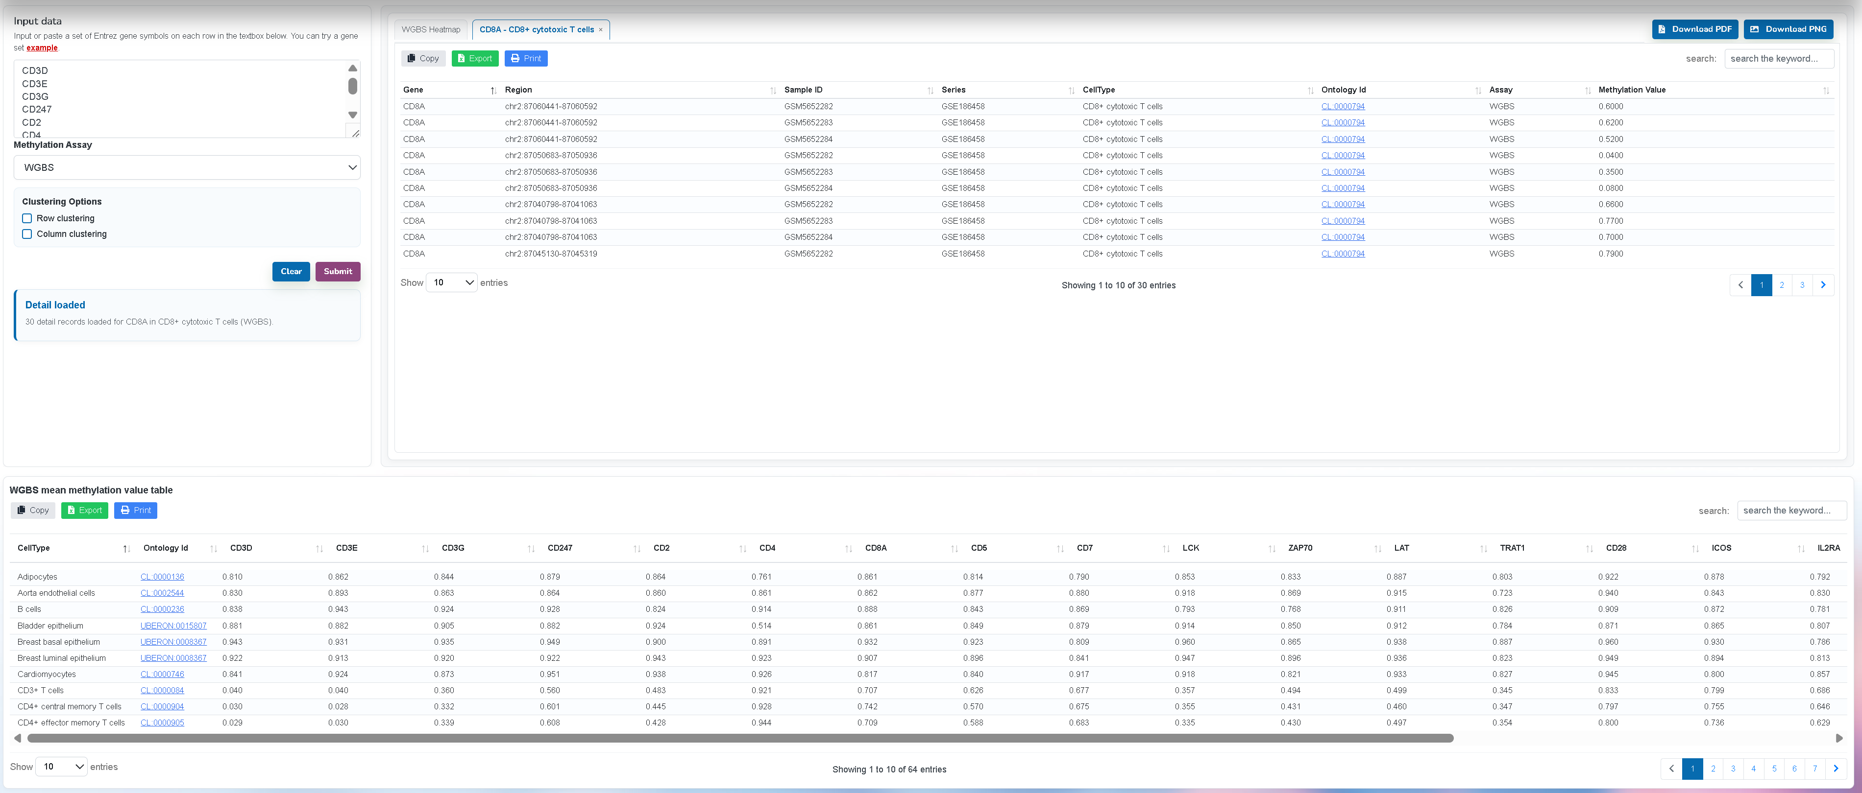The image size is (1862, 793).
Task: Click the Clear button
Action: point(291,272)
